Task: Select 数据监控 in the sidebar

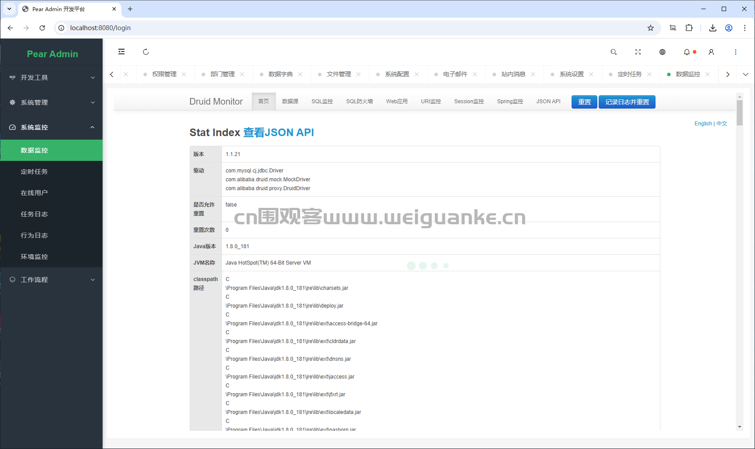Action: tap(52, 150)
